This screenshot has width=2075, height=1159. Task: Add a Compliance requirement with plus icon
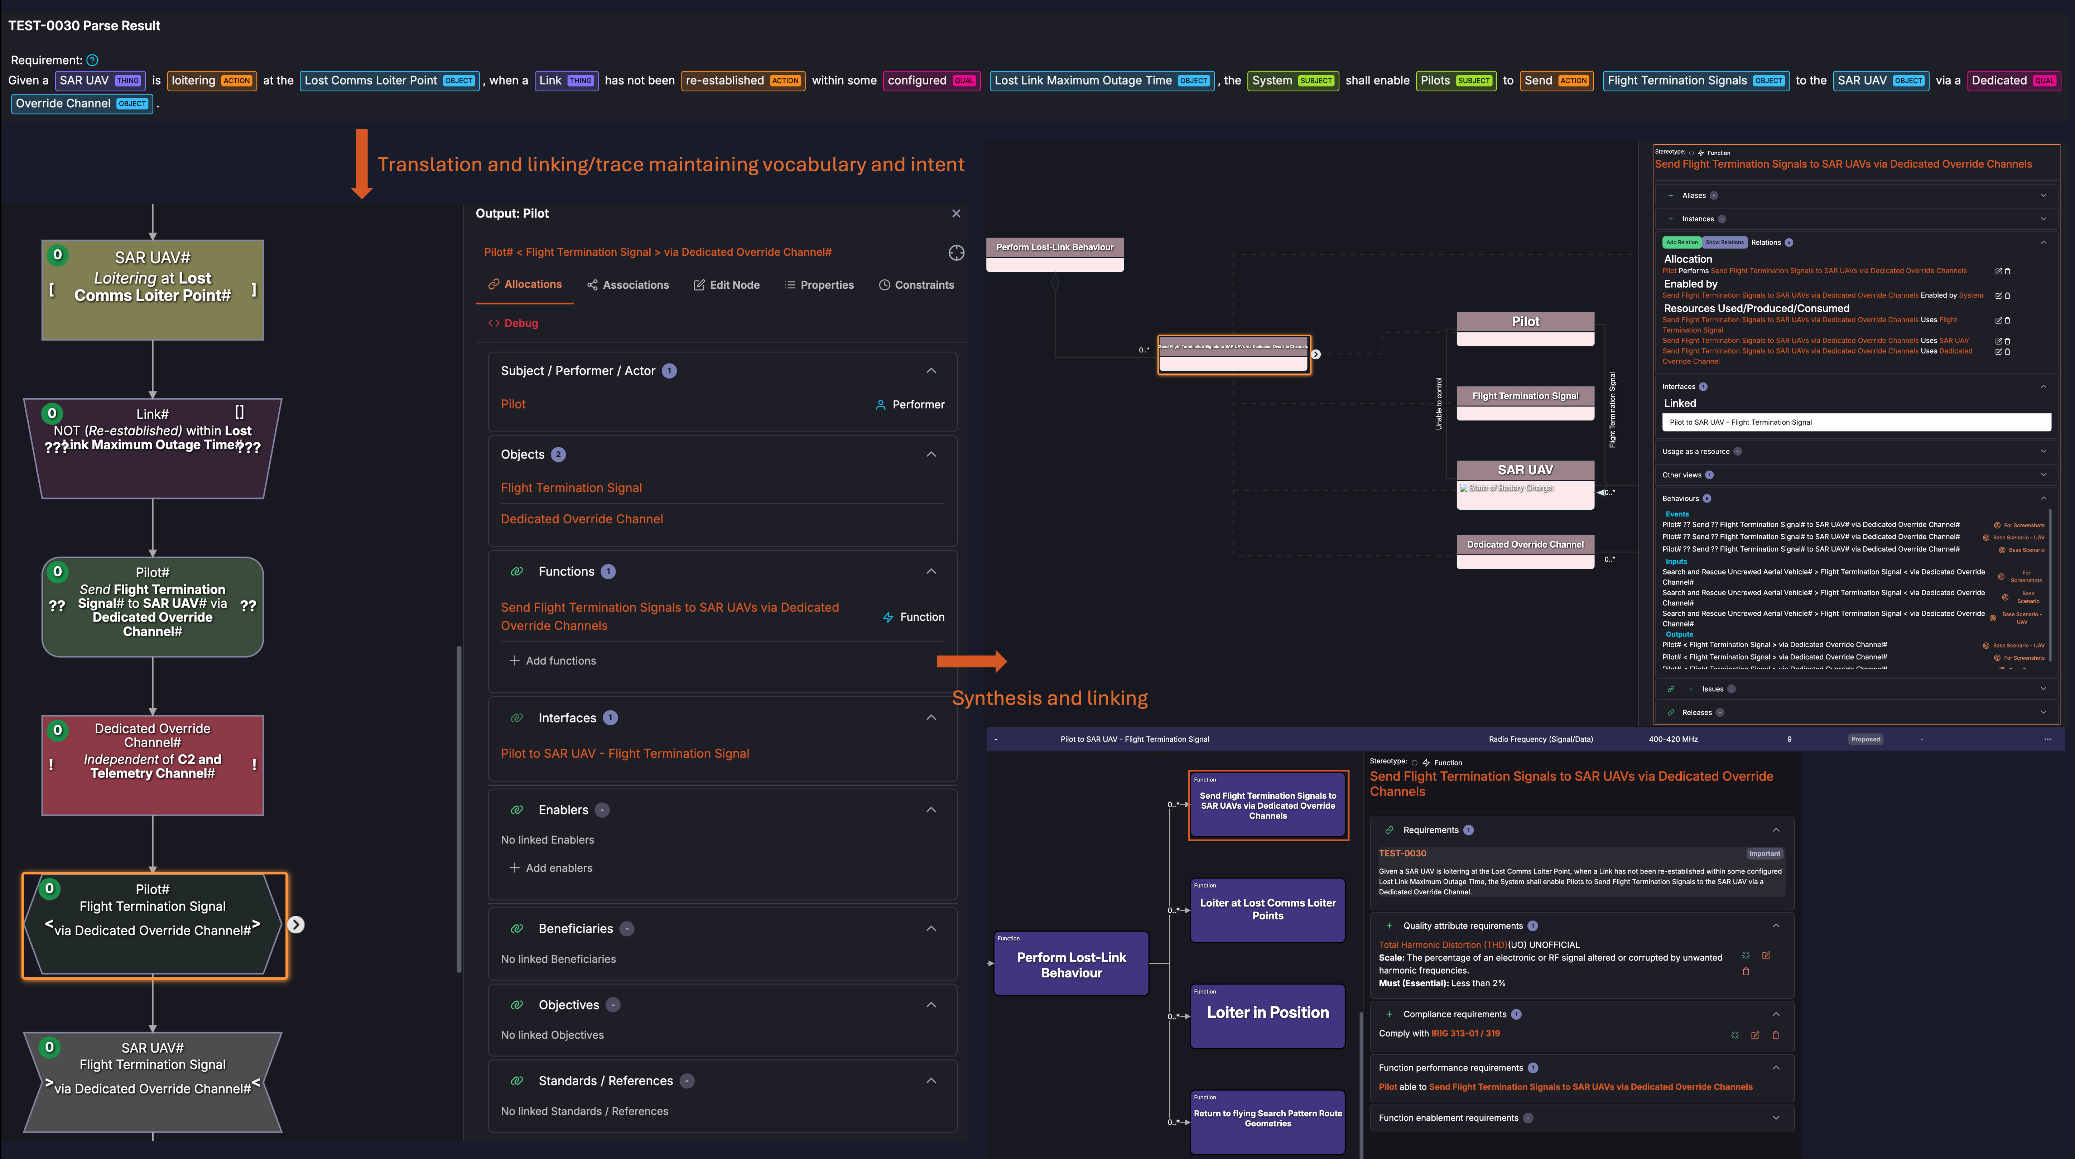tap(1389, 1015)
